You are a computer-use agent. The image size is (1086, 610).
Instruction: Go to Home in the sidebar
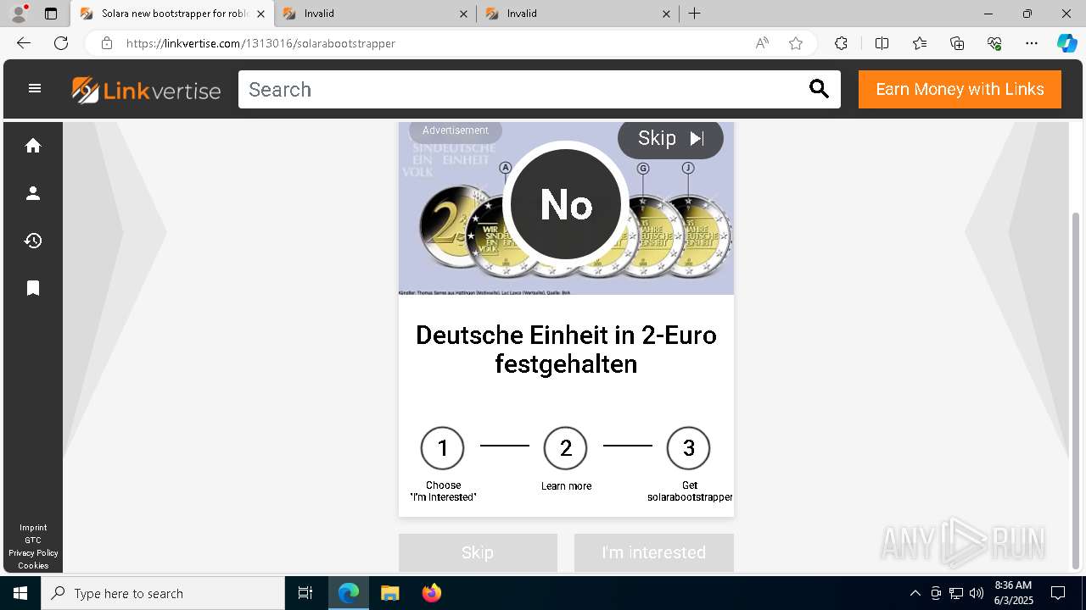[x=33, y=146]
